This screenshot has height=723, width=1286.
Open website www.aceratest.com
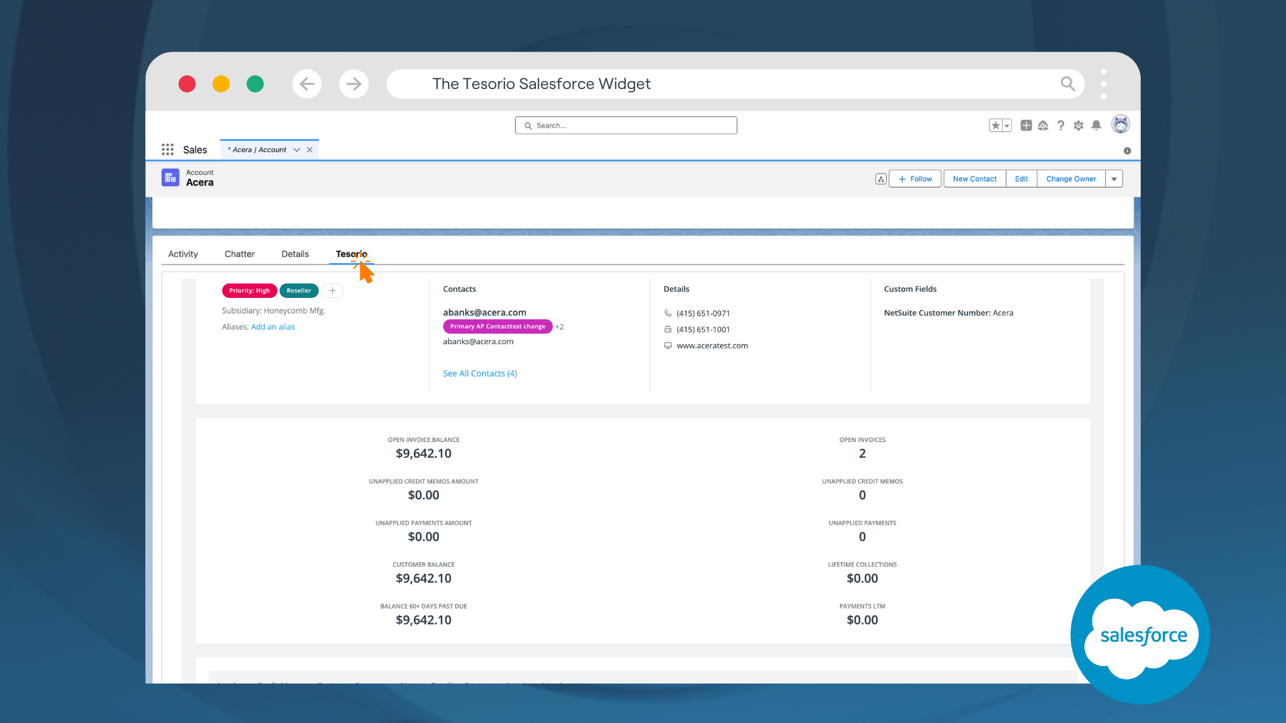point(712,345)
